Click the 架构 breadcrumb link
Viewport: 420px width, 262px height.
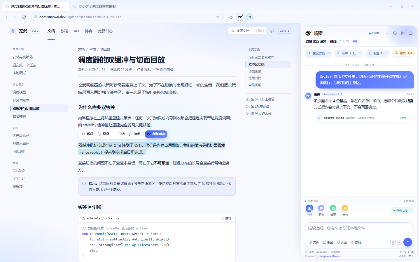pyautogui.click(x=92, y=49)
